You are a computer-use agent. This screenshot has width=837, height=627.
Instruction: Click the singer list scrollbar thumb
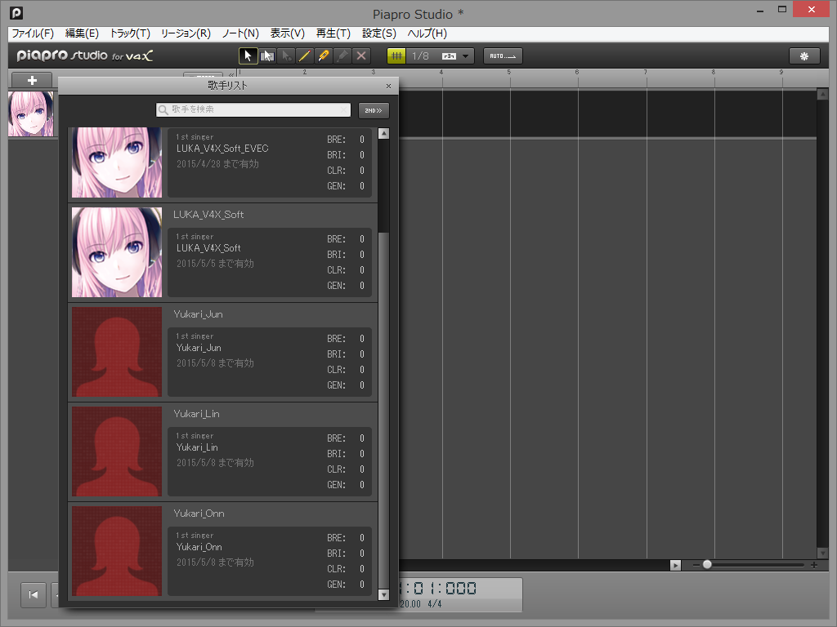tap(384, 411)
